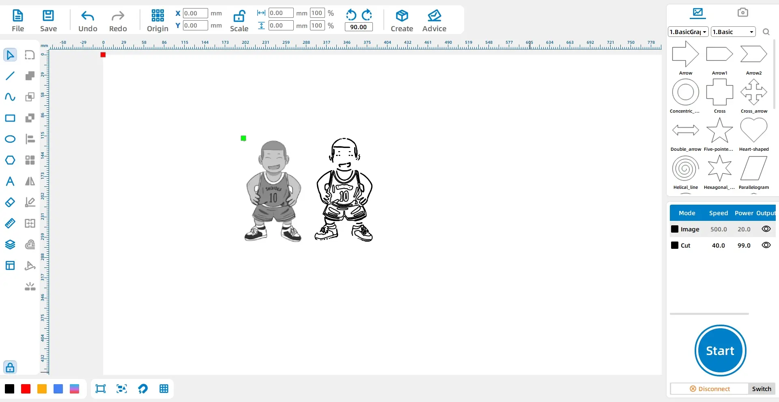Toggle the canvas lock button
This screenshot has width=779, height=402.
click(x=10, y=368)
